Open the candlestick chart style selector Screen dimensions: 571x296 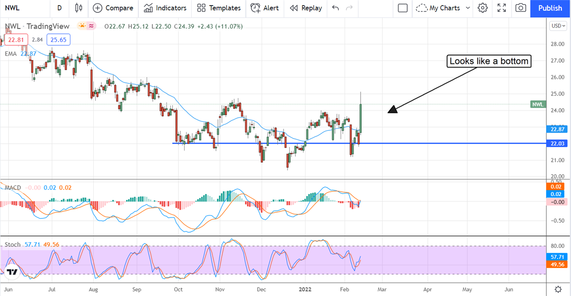click(x=79, y=8)
